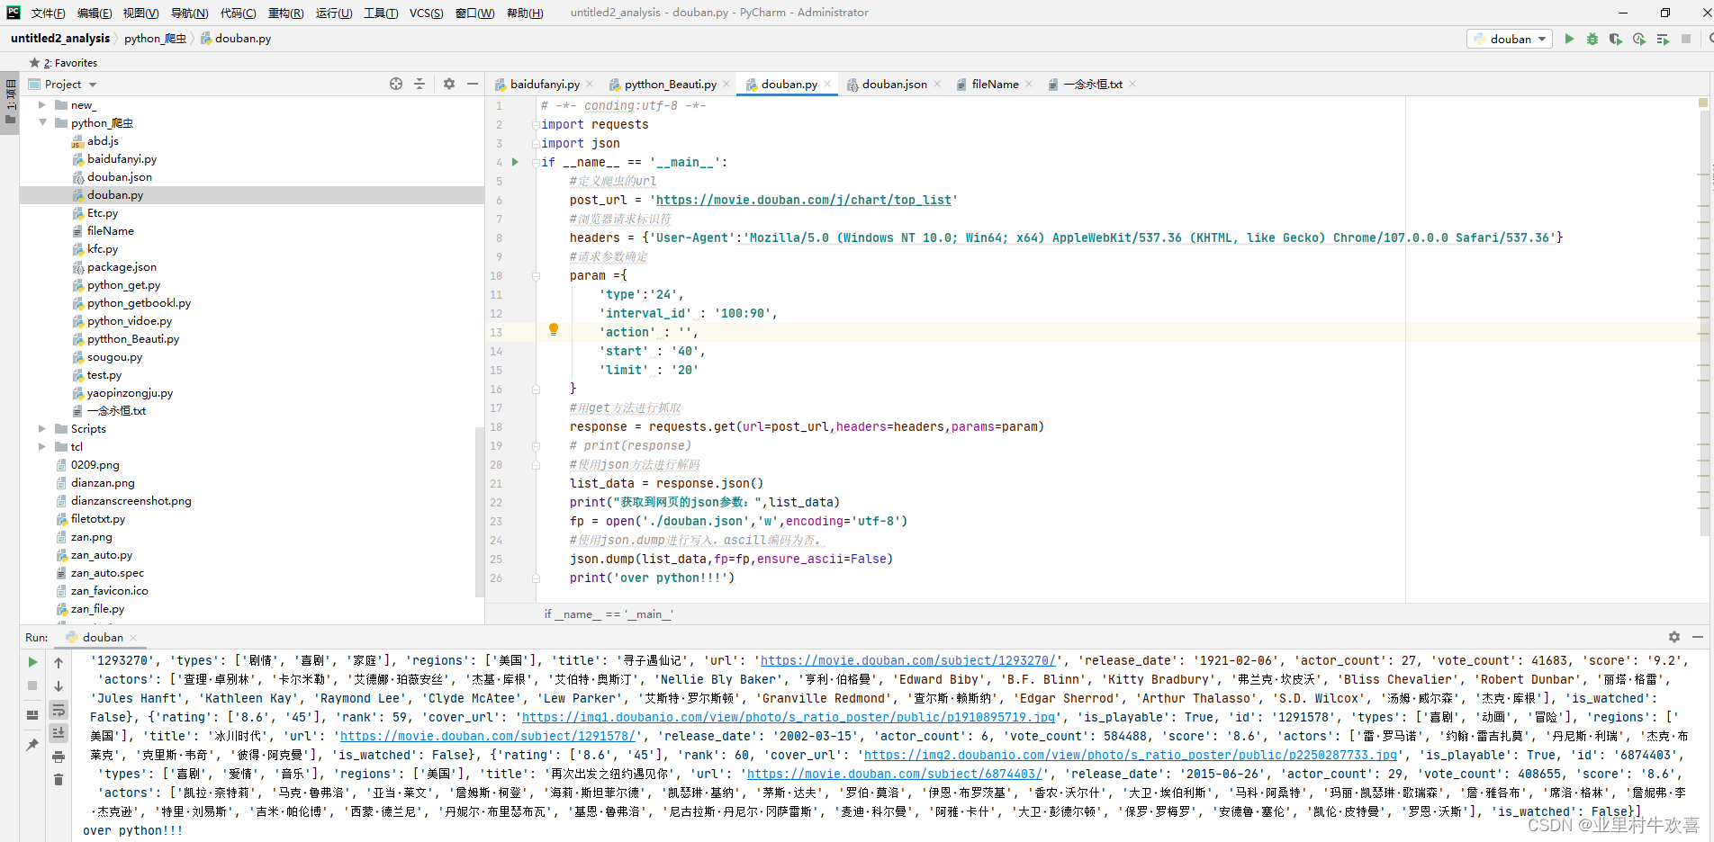This screenshot has height=842, width=1714.
Task: Expand the Scripts folder in project tree
Action: (42, 429)
